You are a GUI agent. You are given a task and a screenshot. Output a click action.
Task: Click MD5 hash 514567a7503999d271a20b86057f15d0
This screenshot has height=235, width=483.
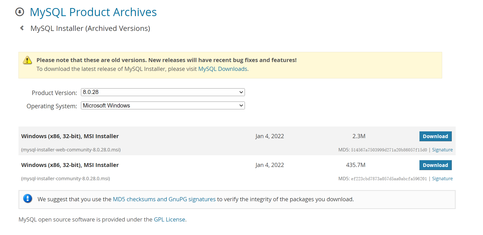389,150
